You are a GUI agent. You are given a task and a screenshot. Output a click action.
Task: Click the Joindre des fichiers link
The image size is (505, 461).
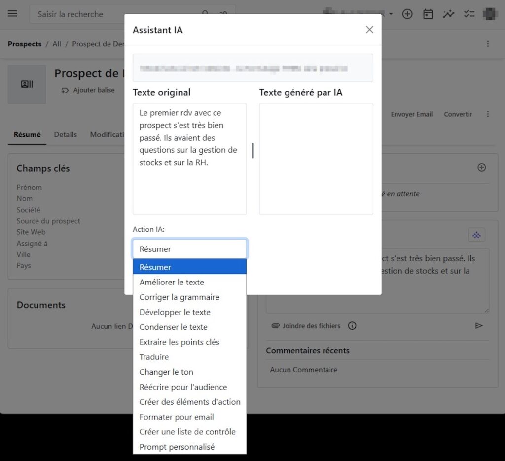[x=311, y=326]
